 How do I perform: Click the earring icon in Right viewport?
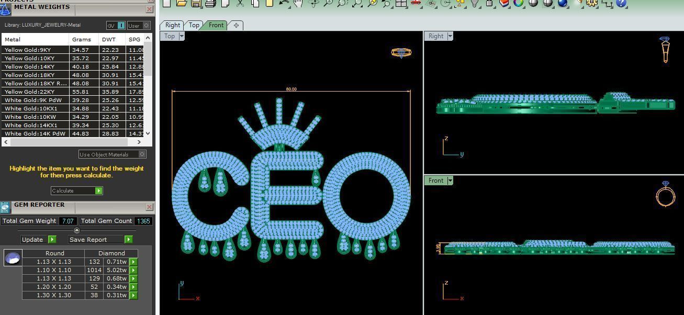point(665,49)
